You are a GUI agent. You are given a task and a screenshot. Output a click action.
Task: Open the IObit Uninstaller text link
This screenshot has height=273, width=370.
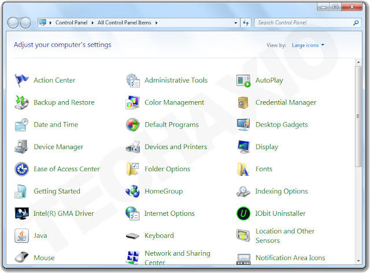(x=280, y=213)
